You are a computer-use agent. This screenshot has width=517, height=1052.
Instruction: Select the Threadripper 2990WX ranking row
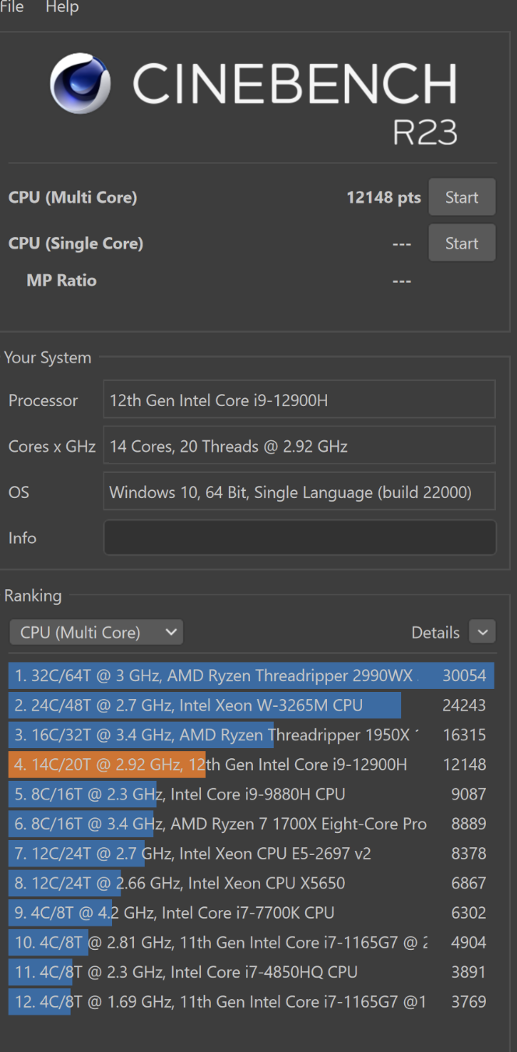(x=251, y=676)
